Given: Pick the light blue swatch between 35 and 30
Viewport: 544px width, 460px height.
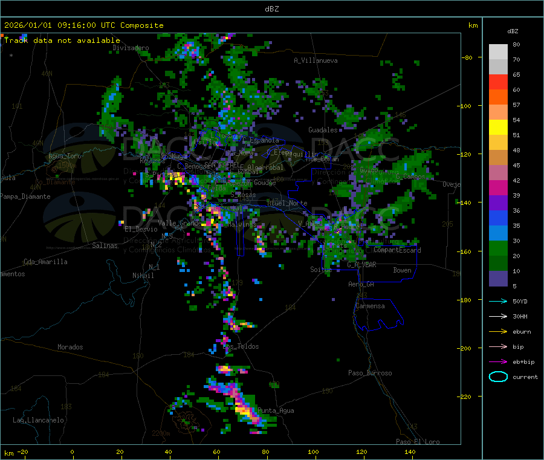Looking at the screenshot, I should (x=498, y=233).
